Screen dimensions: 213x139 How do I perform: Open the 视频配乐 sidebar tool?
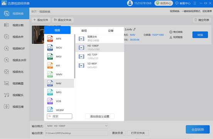[15, 95]
